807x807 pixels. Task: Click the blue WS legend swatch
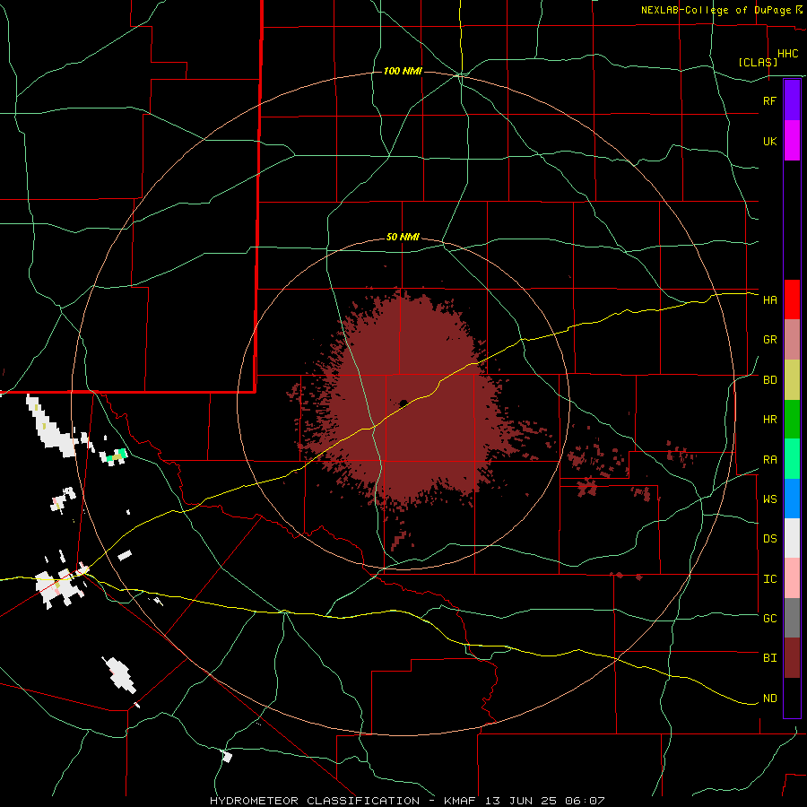pyautogui.click(x=792, y=499)
